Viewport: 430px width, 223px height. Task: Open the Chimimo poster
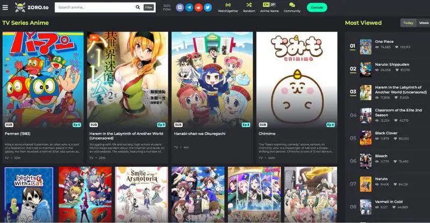click(297, 80)
